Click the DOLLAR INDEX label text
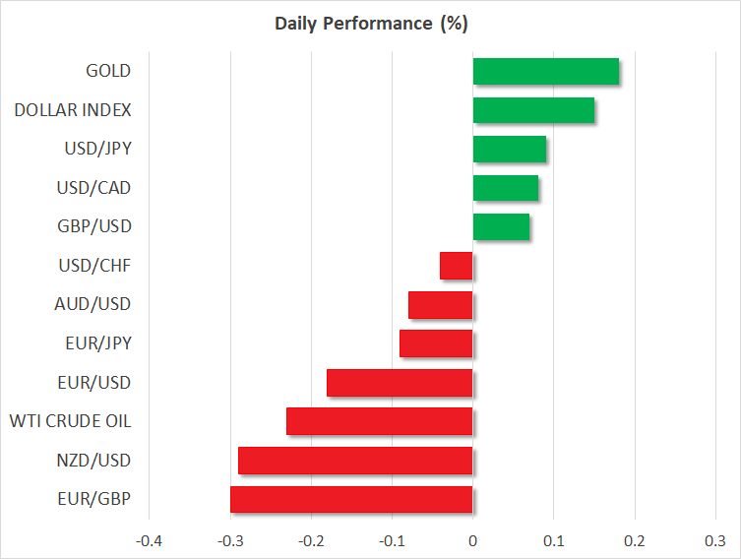Image resolution: width=741 pixels, height=559 pixels. click(73, 110)
